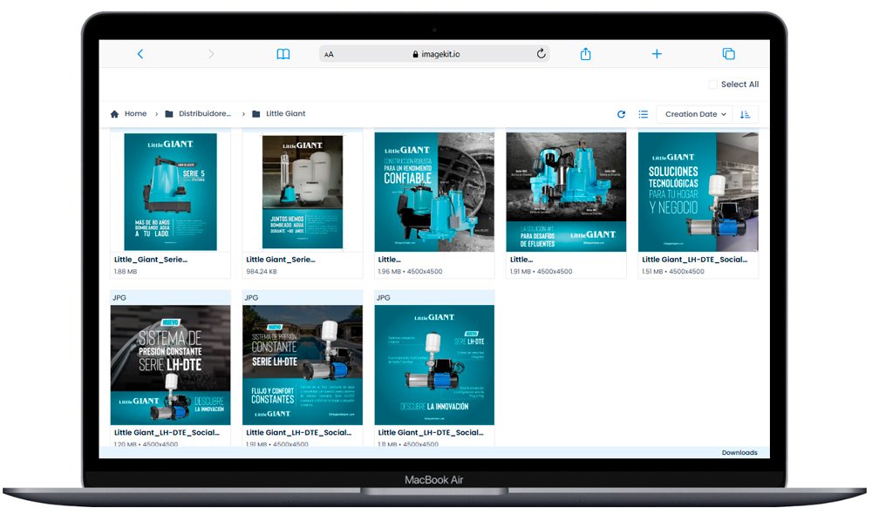The width and height of the screenshot is (872, 521).
Task: Open the Safari bookmarks book icon
Action: coord(283,54)
